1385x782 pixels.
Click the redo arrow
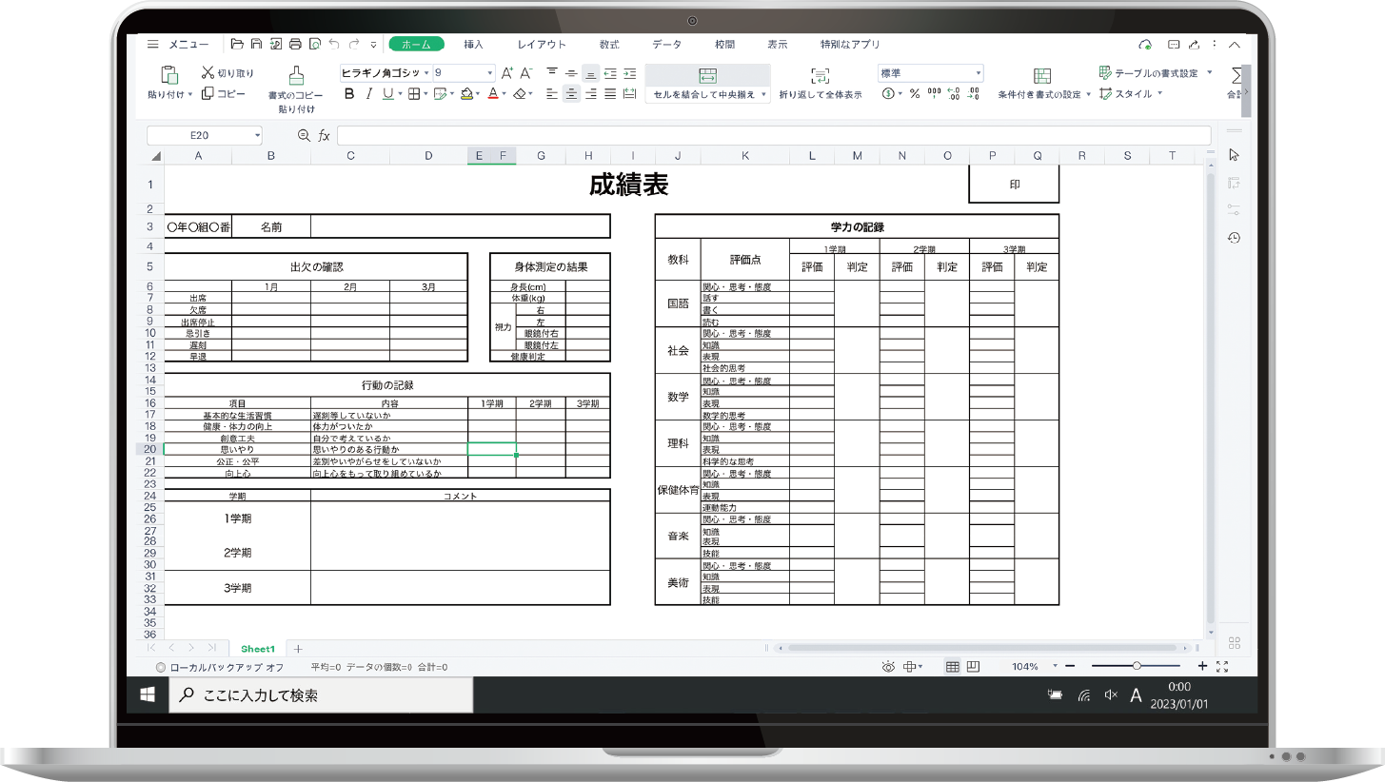pos(354,44)
